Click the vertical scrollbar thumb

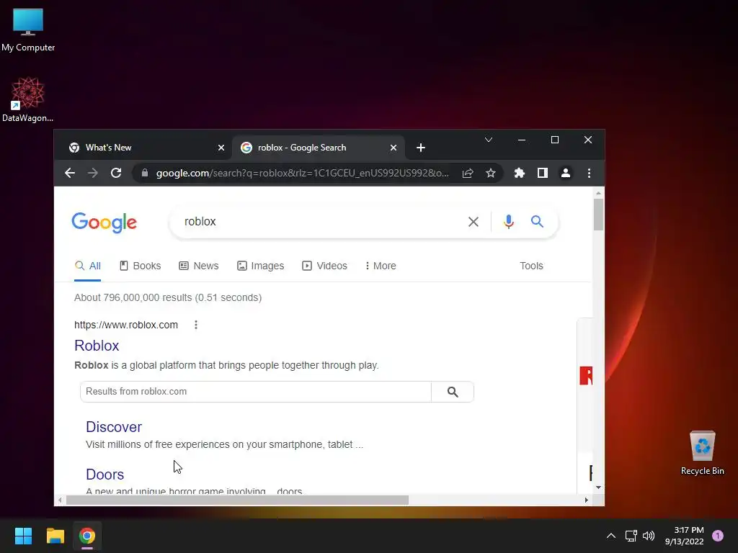pyautogui.click(x=598, y=215)
